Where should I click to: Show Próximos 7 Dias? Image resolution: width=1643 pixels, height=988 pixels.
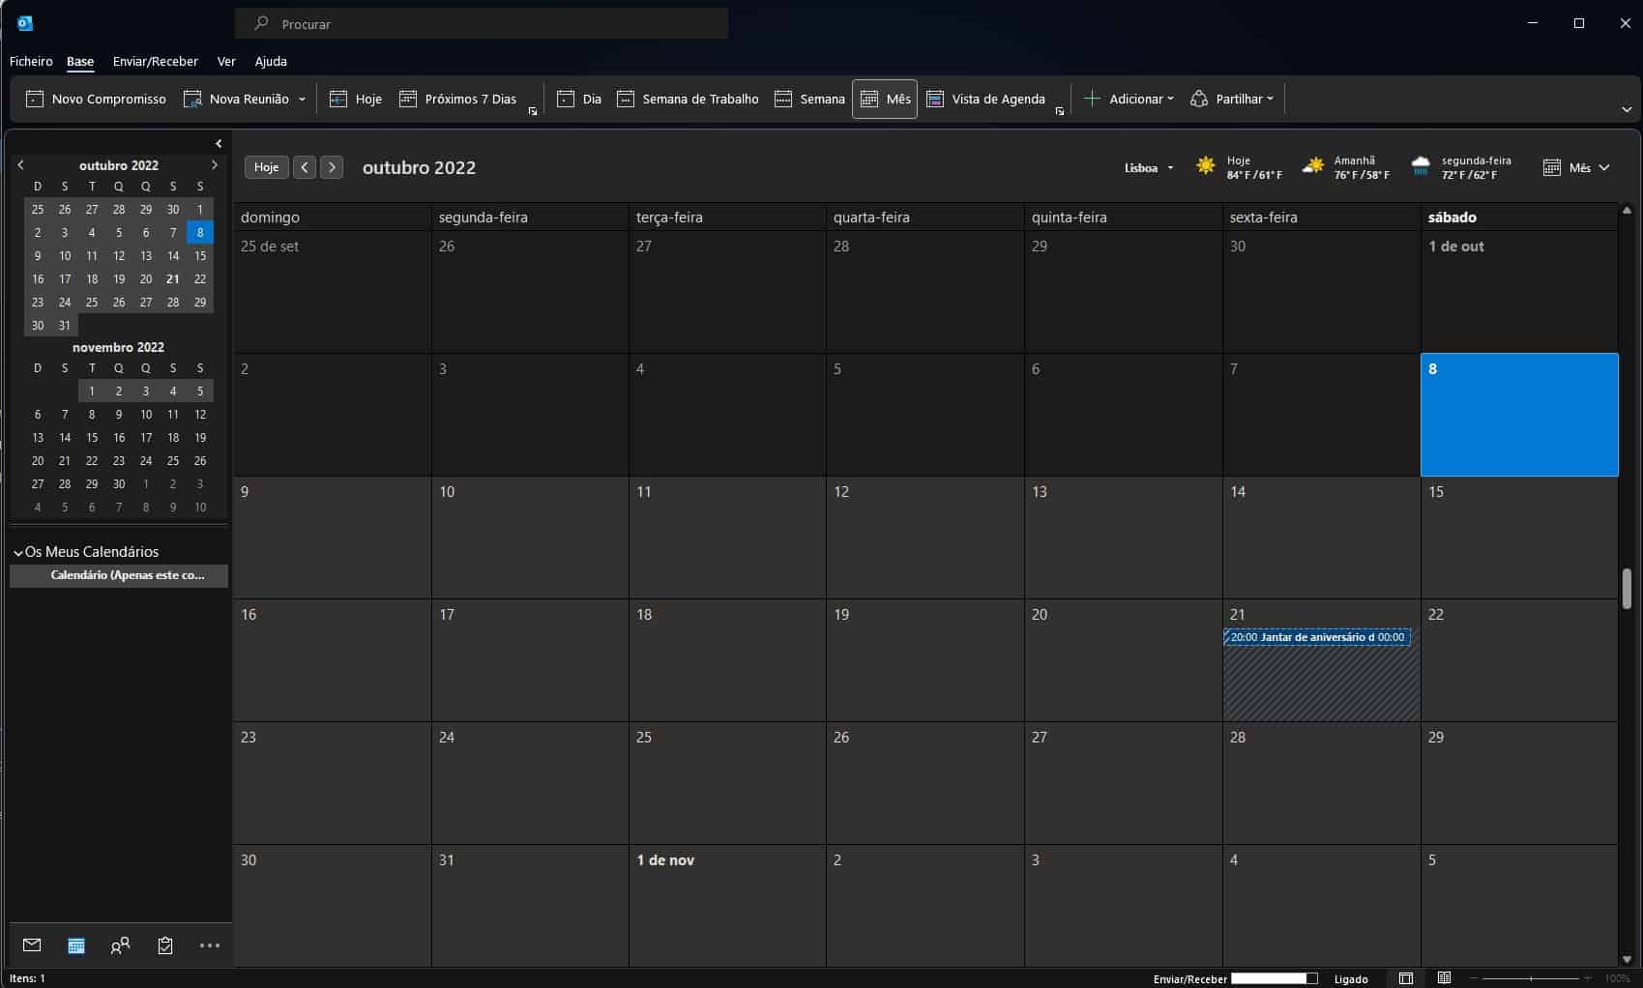tap(457, 99)
